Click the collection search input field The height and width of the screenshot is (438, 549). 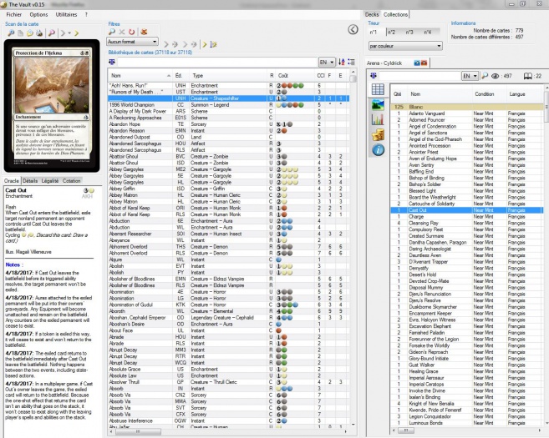pos(419,76)
